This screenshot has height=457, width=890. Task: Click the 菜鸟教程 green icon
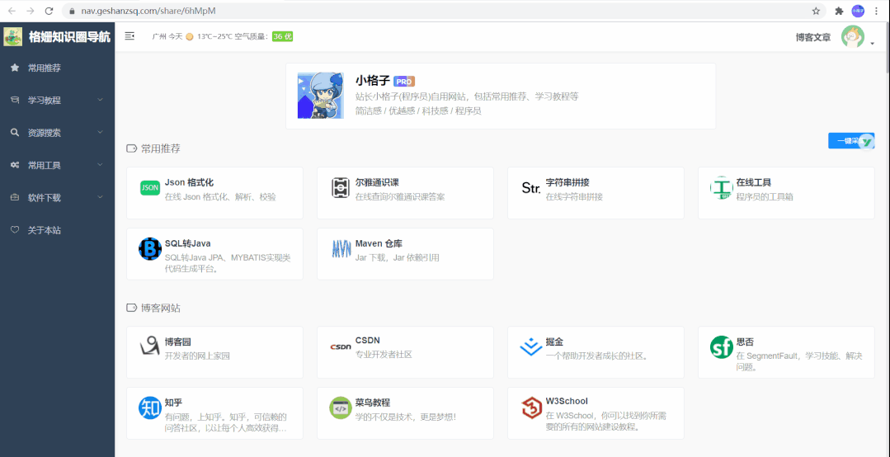(341, 408)
